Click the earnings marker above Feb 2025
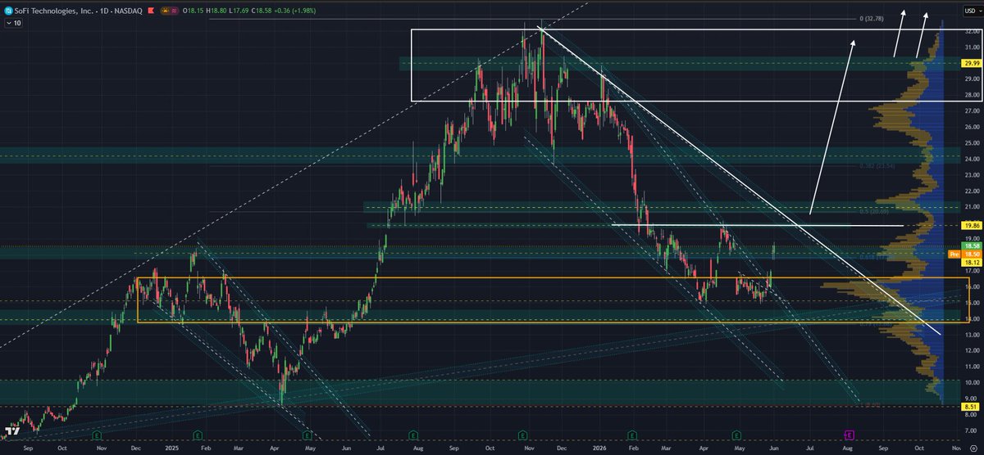Image resolution: width=984 pixels, height=455 pixels. point(198,435)
